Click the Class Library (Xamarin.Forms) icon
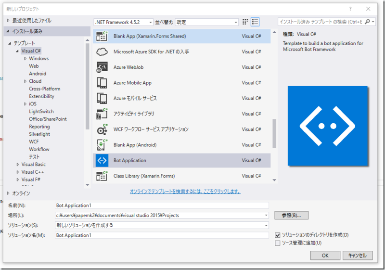The image size is (385, 270). point(102,176)
